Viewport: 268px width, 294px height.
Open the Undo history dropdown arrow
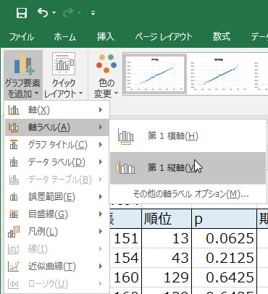coord(54,12)
